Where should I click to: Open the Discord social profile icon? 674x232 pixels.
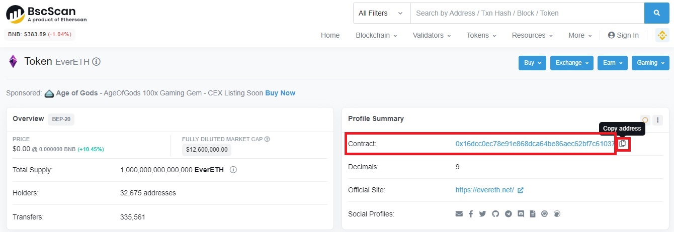tap(521, 214)
